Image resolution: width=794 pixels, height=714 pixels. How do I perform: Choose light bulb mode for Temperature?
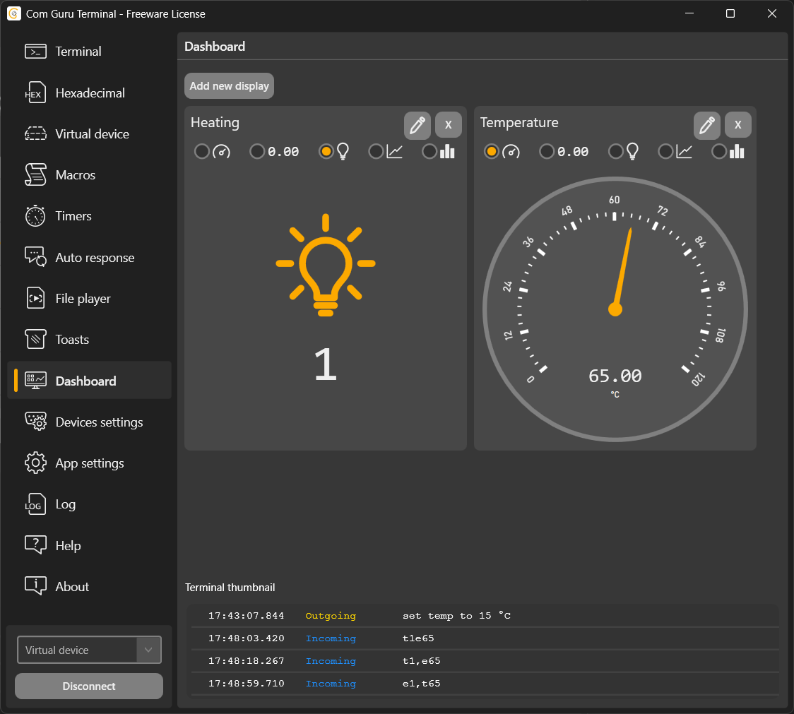(616, 151)
